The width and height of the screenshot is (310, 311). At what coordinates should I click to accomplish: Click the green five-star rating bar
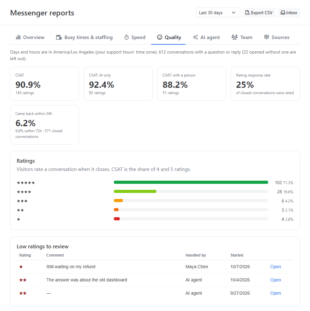click(191, 182)
